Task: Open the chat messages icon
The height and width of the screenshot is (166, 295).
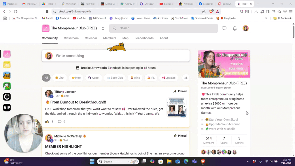Action: click(x=224, y=28)
